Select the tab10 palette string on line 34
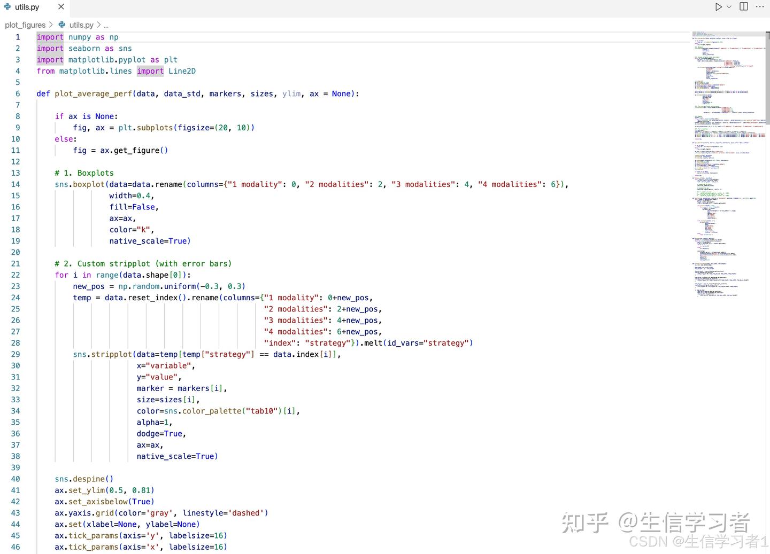This screenshot has width=770, height=554. pyautogui.click(x=263, y=411)
